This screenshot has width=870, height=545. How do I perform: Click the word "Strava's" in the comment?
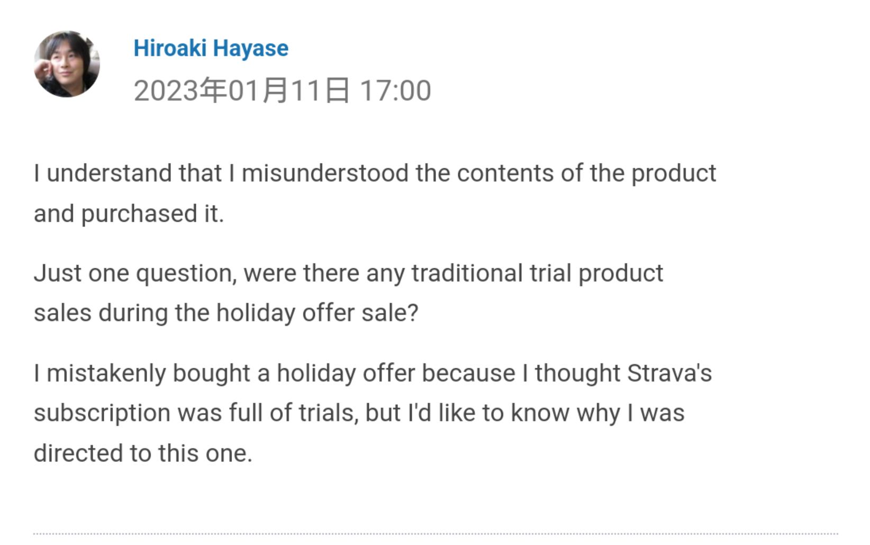point(669,373)
